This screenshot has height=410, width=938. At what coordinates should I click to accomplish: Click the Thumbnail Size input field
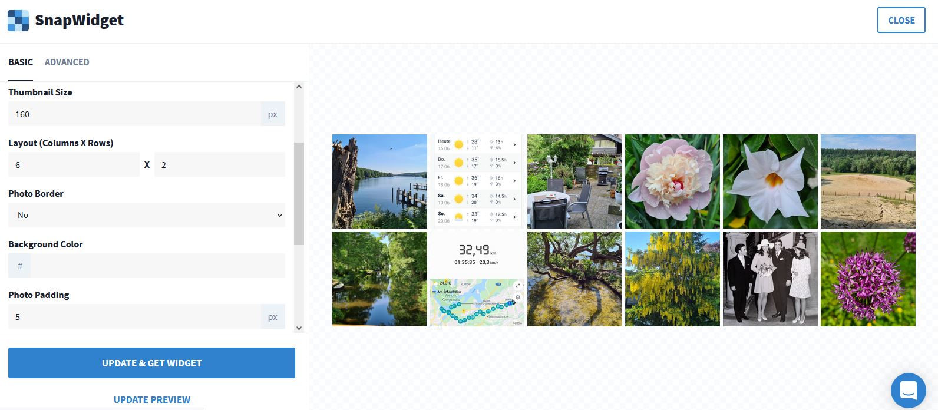[134, 114]
